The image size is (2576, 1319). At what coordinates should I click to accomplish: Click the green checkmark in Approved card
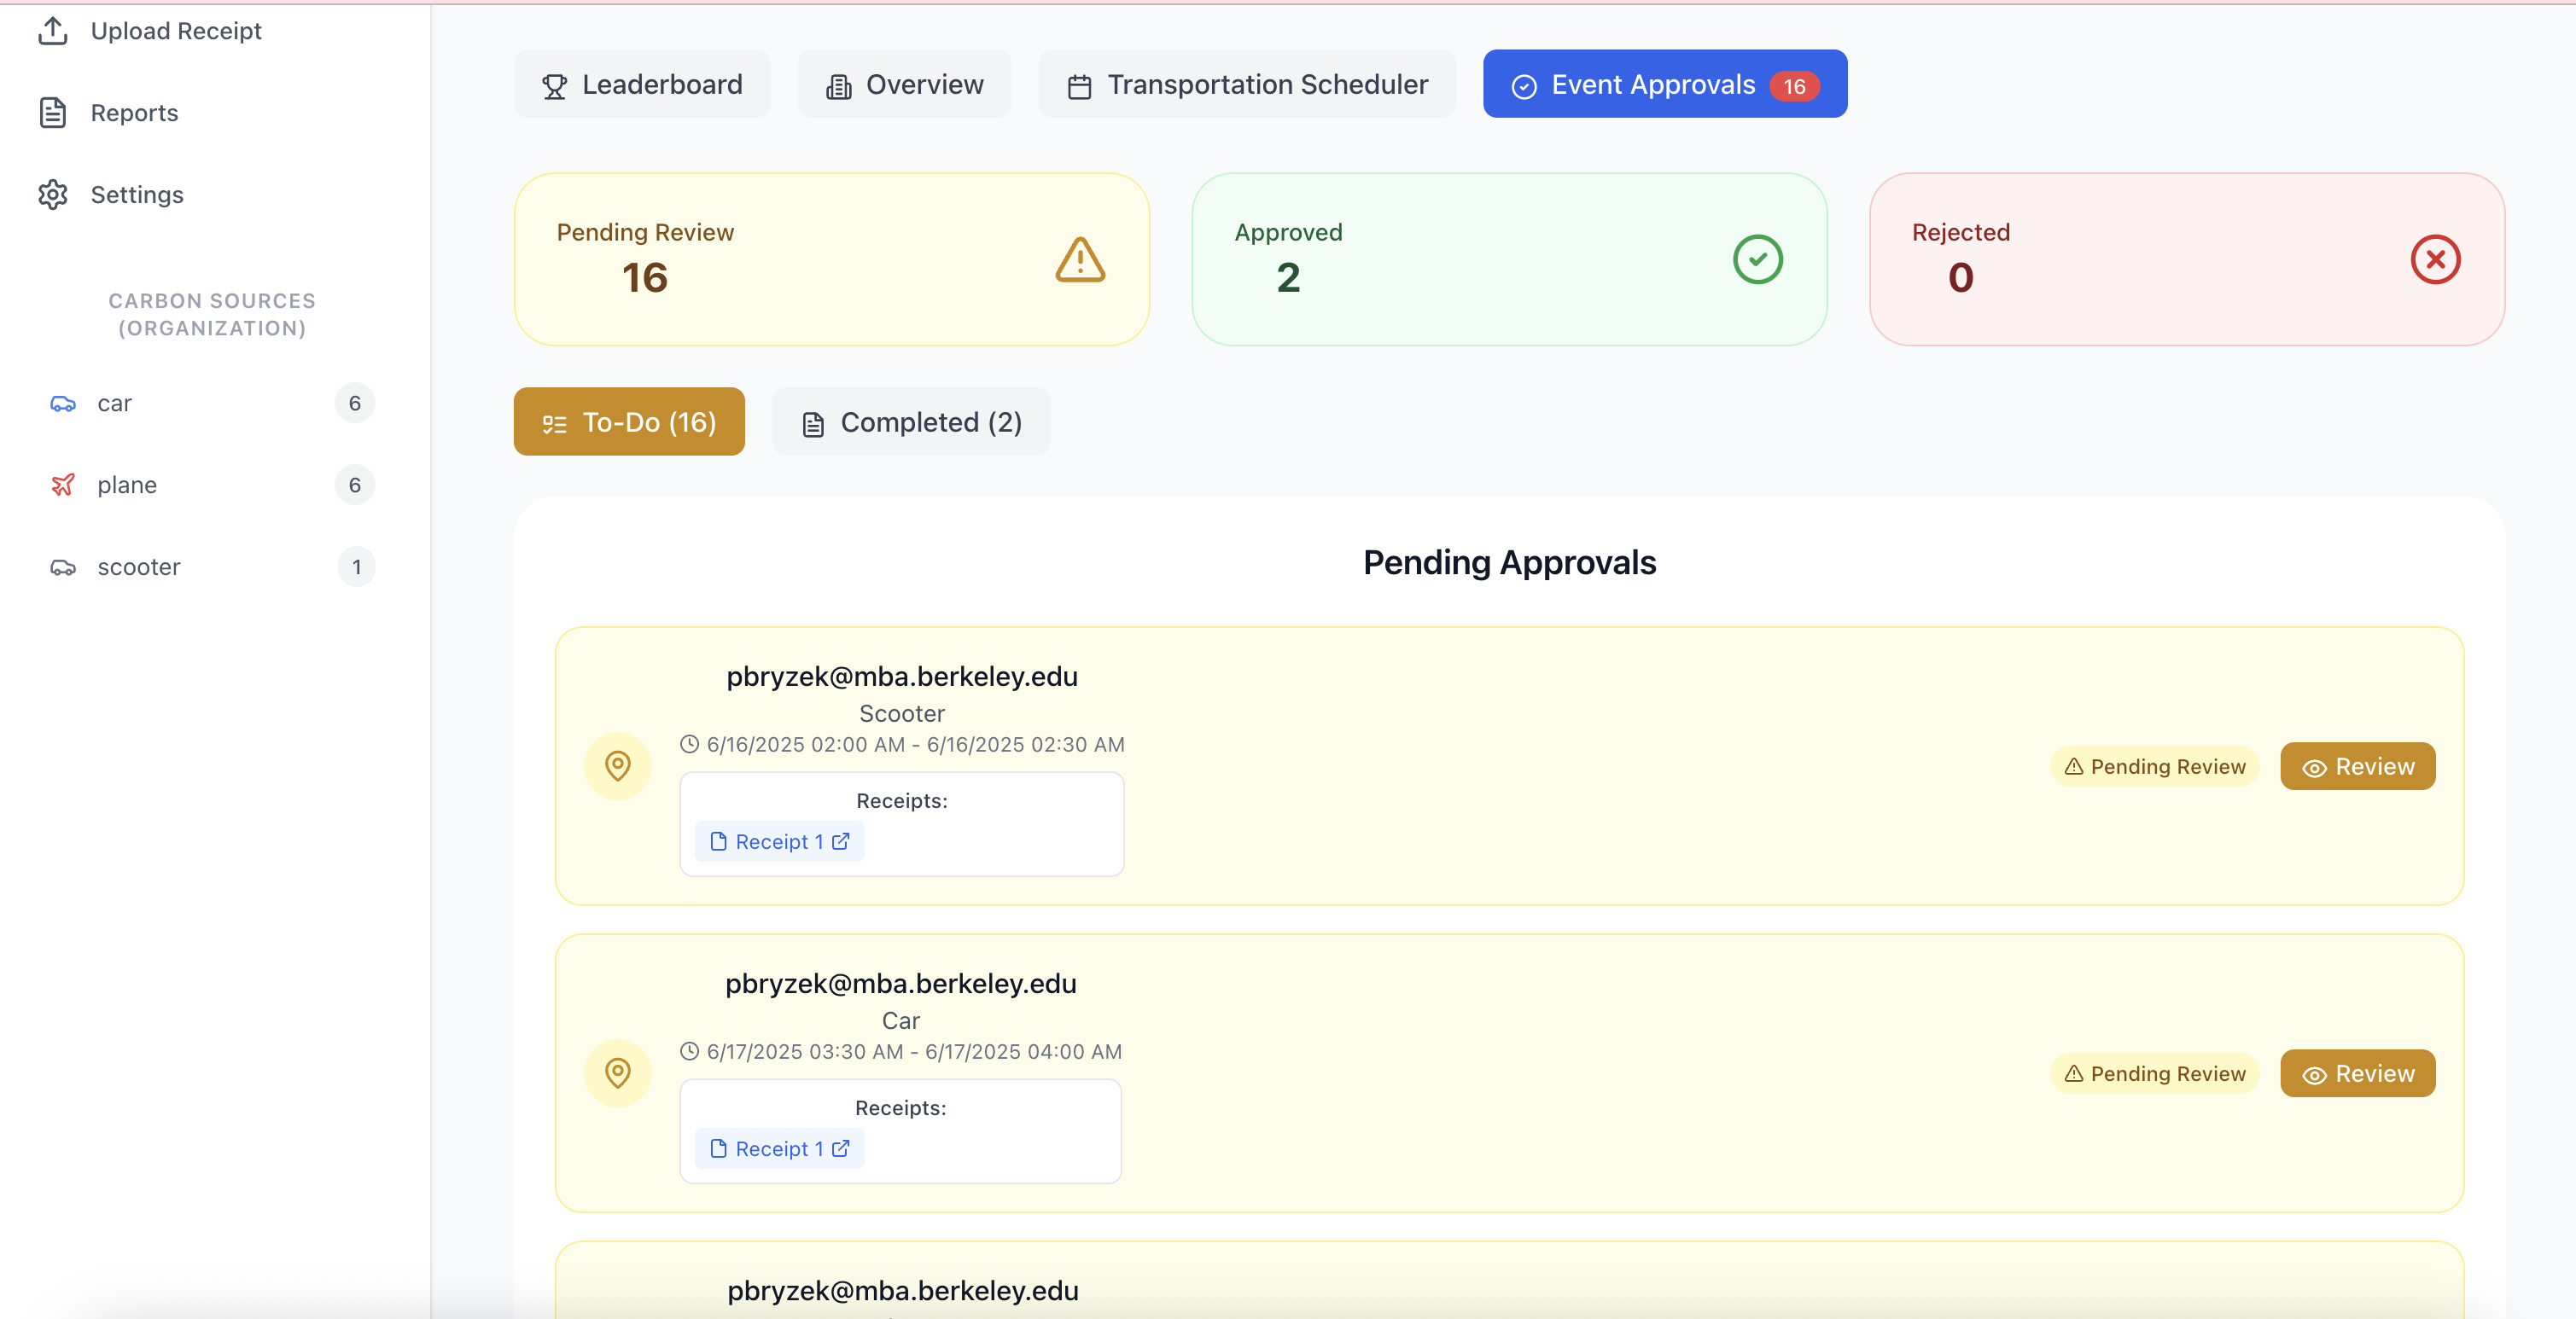tap(1757, 260)
